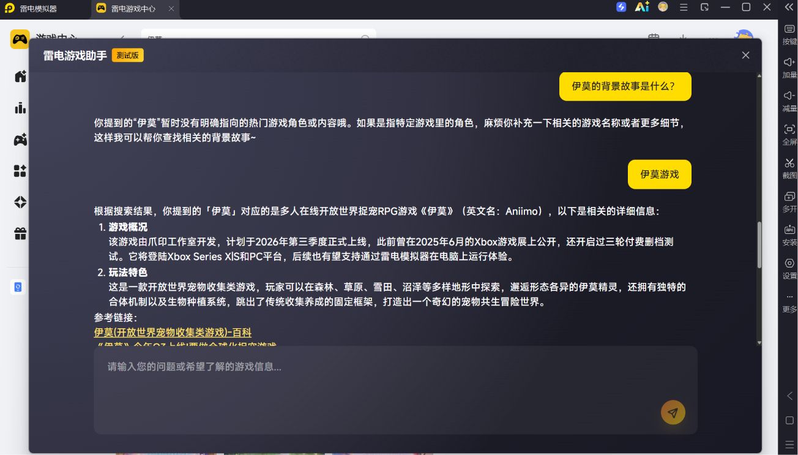Open the Android recent apps icon in the emulator sidebar
798x455 pixels.
coord(789,444)
